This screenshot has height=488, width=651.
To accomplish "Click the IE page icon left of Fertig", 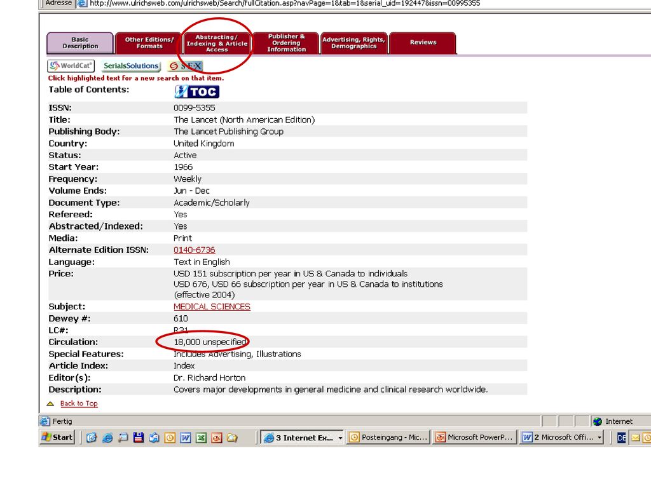I will click(x=45, y=421).
